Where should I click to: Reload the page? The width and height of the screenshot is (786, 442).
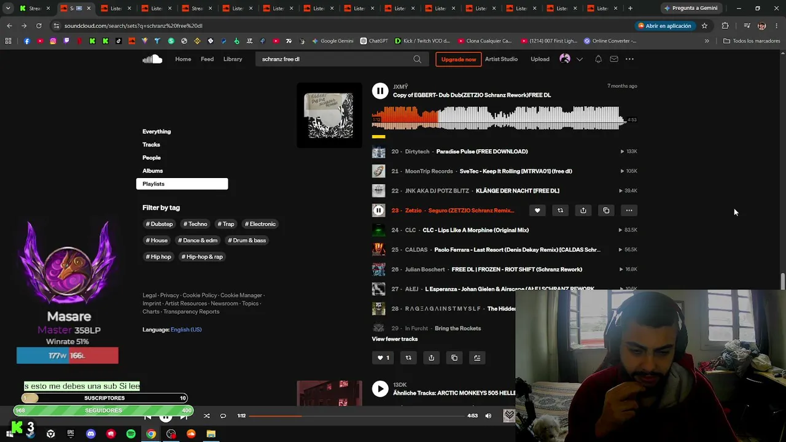pyautogui.click(x=39, y=26)
